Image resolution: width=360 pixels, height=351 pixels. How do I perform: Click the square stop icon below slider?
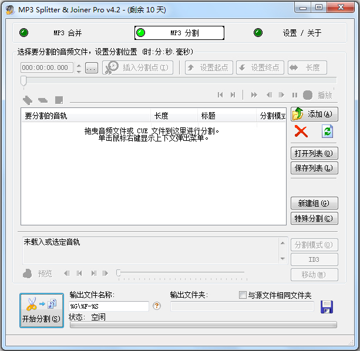coord(59,100)
